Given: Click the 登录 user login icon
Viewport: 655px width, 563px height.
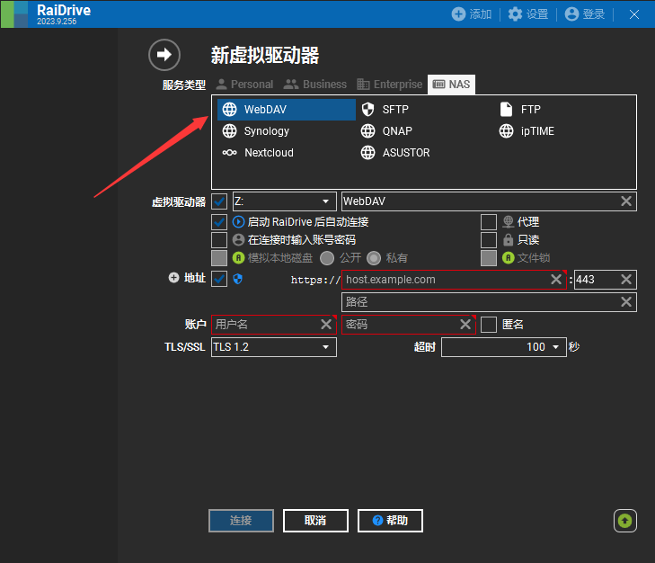Looking at the screenshot, I should point(571,14).
